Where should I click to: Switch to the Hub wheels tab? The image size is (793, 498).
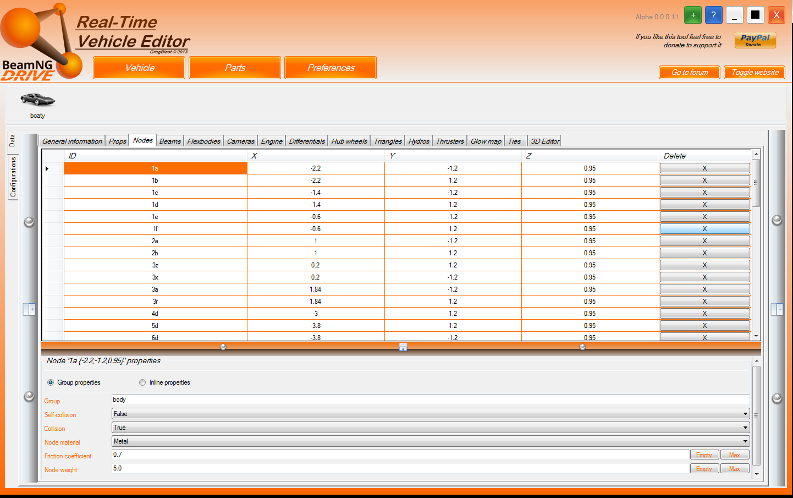click(349, 141)
